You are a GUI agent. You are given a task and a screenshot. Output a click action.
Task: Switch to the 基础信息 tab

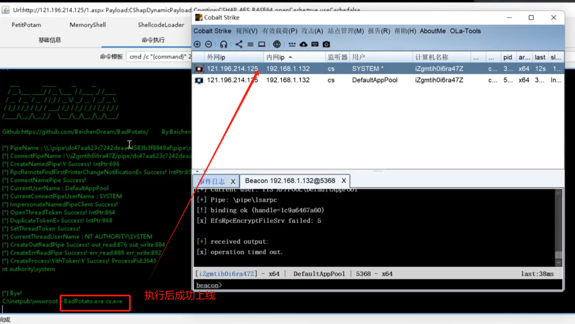point(50,40)
